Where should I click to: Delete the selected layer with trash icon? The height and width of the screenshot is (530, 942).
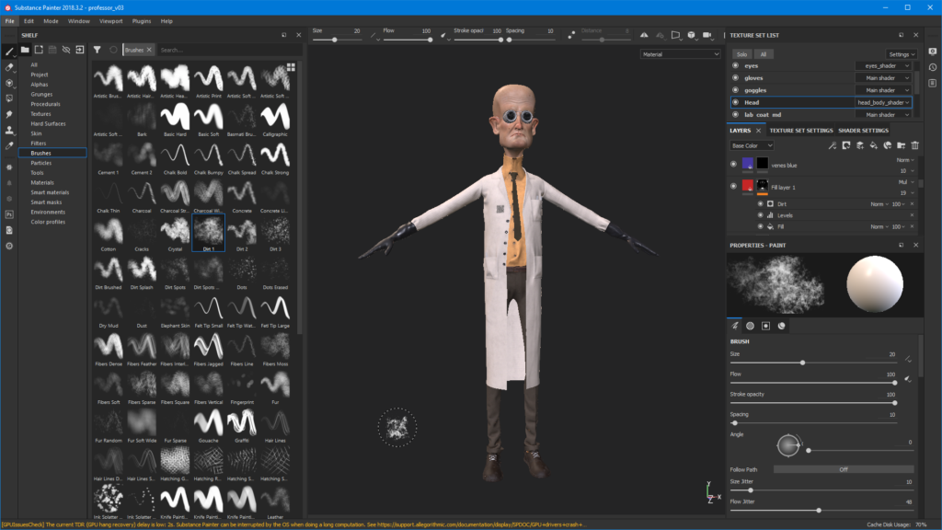[915, 145]
